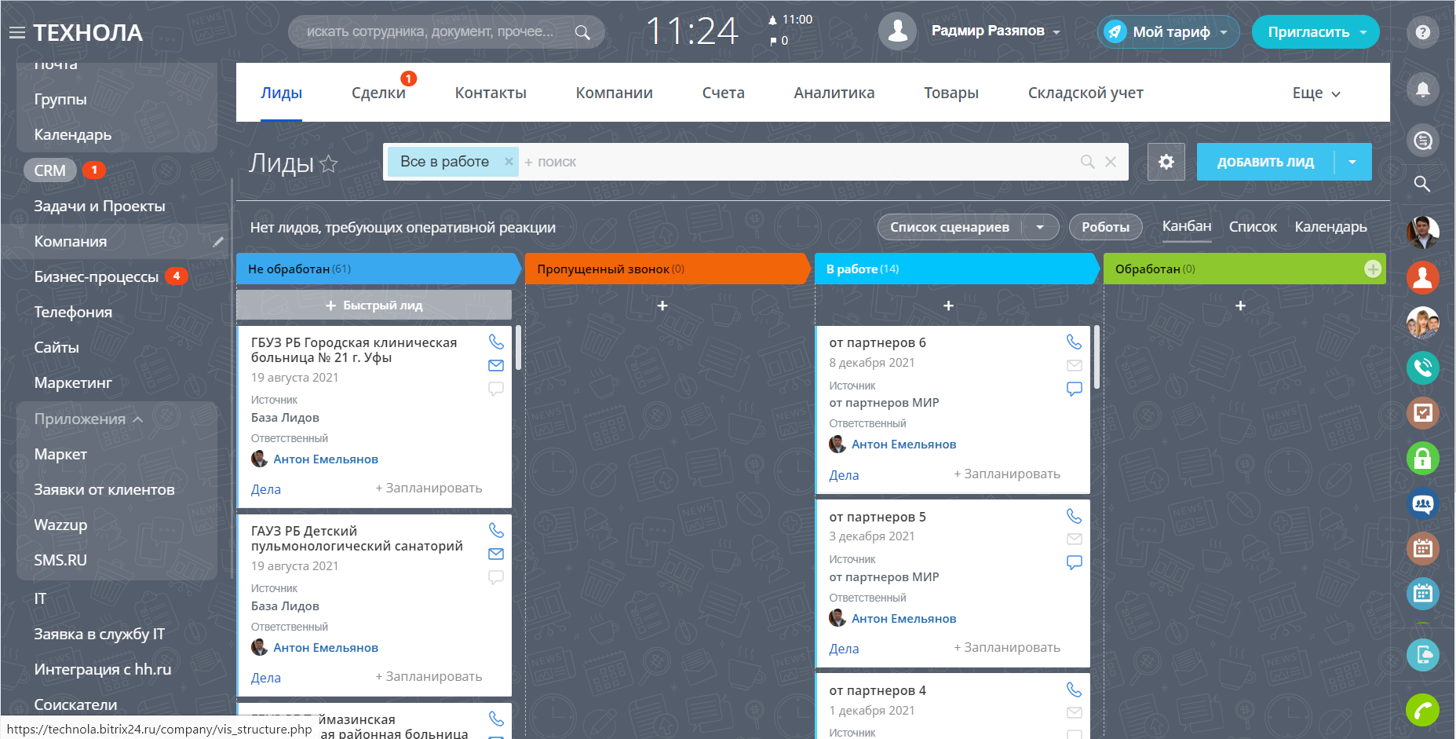The height and width of the screenshot is (739, 1456).
Task: Open the Аналитика tab
Action: pos(834,93)
